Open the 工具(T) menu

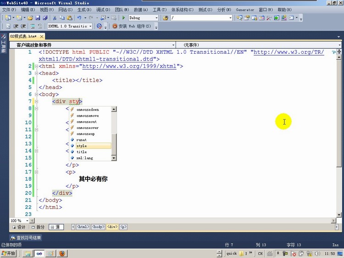pos(160,10)
